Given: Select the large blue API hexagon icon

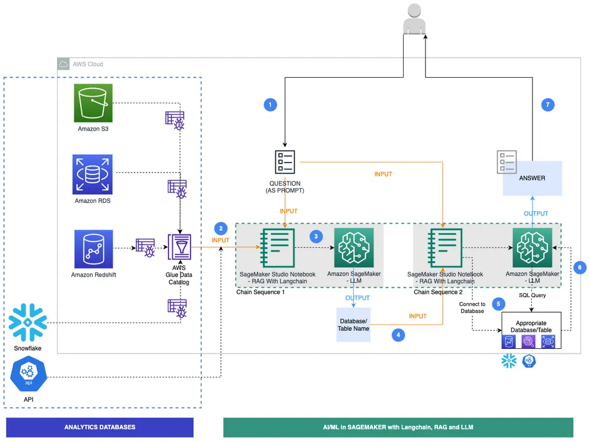Looking at the screenshot, I should click(x=28, y=376).
